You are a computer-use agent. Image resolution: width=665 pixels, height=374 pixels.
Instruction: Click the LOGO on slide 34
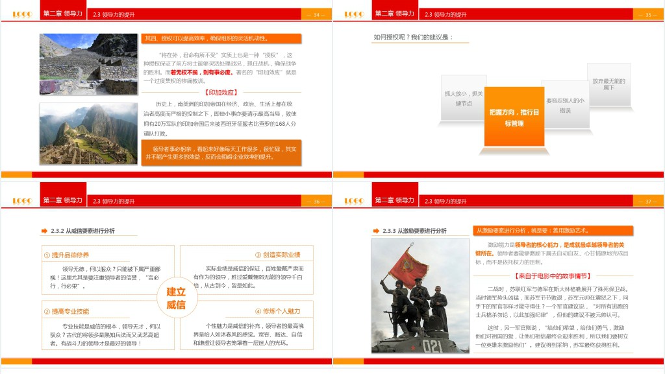coord(22,14)
